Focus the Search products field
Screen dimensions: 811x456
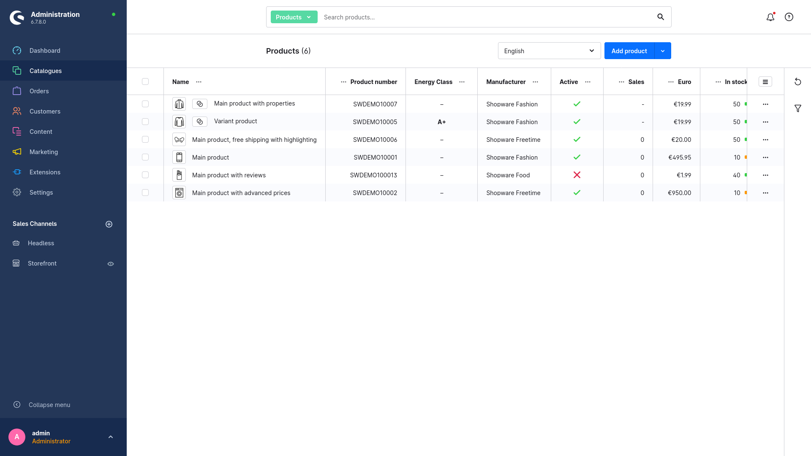486,17
